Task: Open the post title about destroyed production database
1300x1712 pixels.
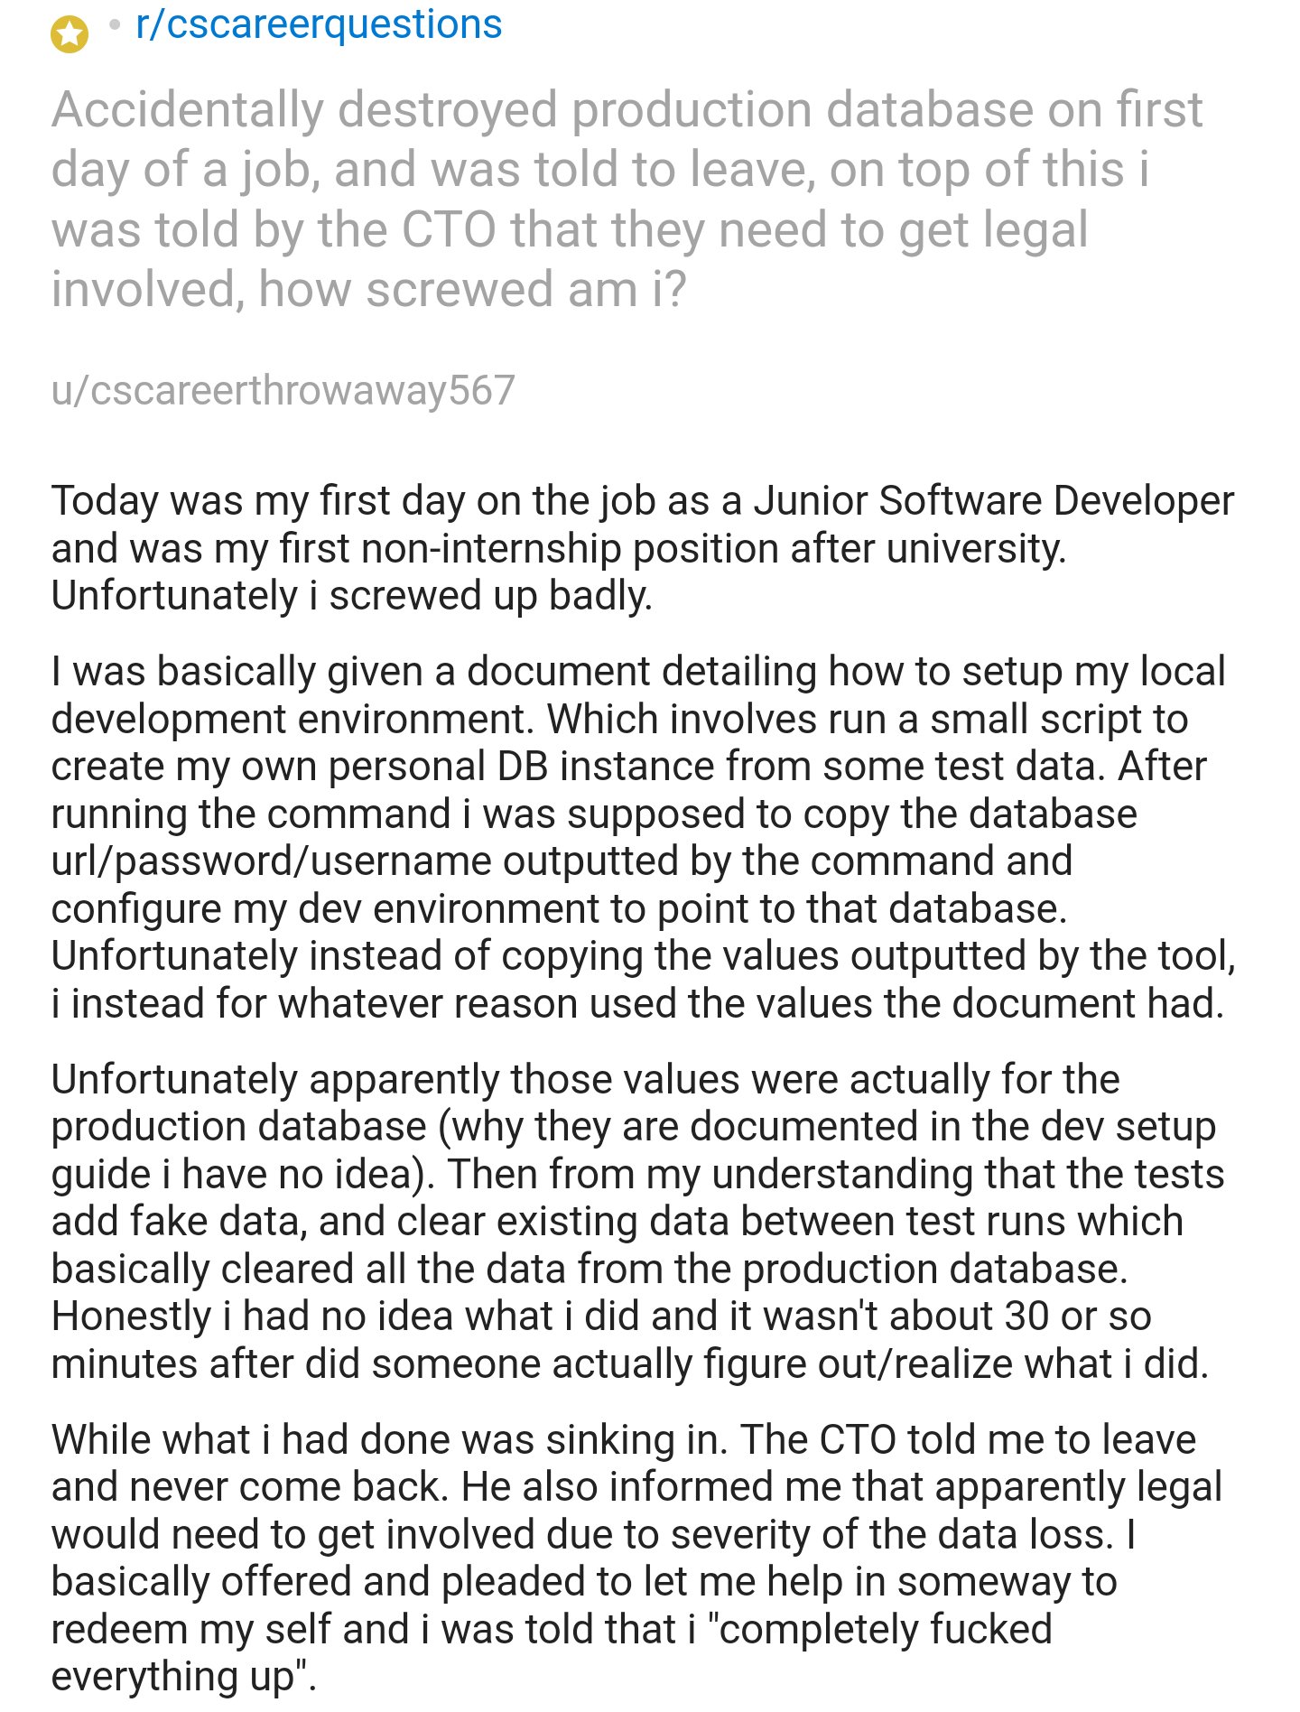Action: pos(627,200)
